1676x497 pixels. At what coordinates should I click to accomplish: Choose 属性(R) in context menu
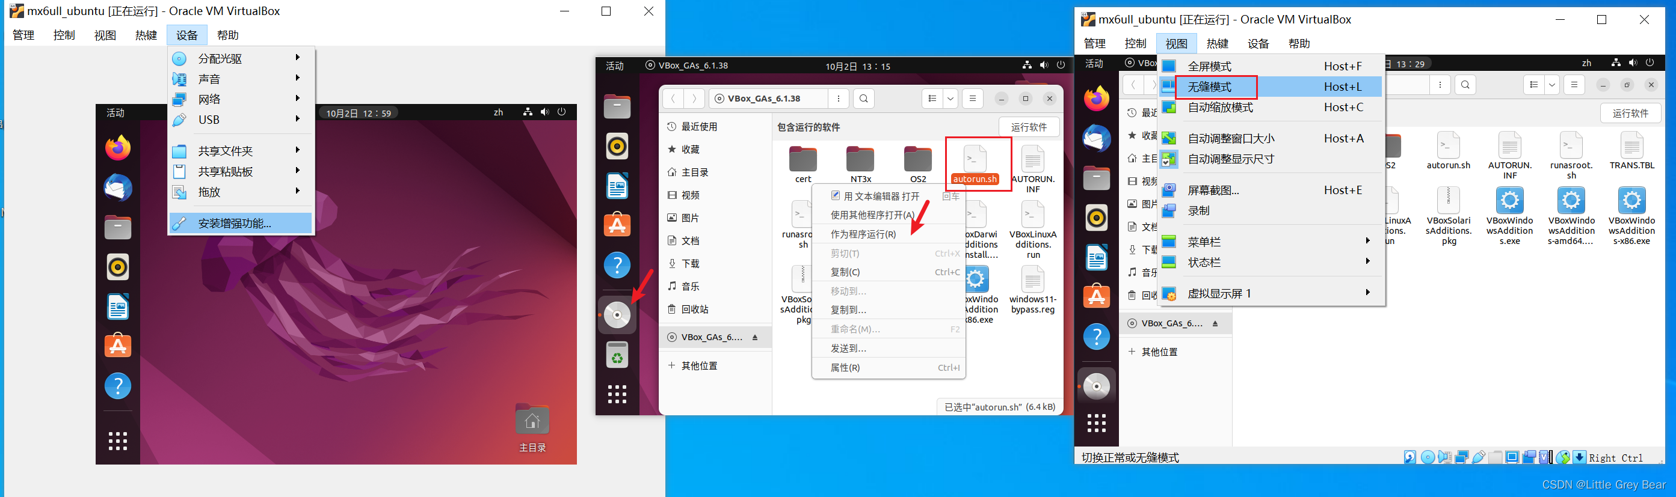coord(888,368)
